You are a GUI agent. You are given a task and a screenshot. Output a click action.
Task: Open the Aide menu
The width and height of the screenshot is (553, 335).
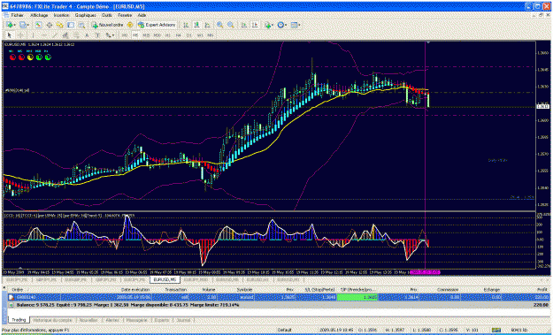point(142,16)
